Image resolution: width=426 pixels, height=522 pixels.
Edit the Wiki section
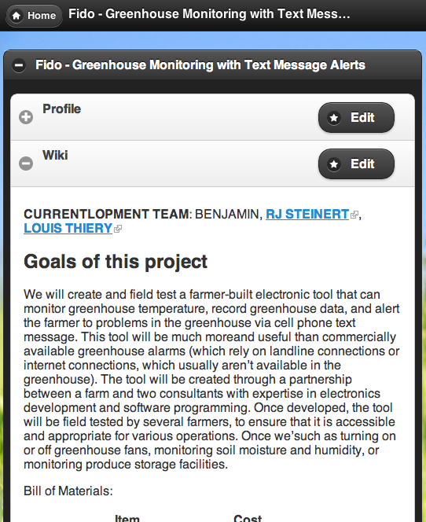[357, 164]
